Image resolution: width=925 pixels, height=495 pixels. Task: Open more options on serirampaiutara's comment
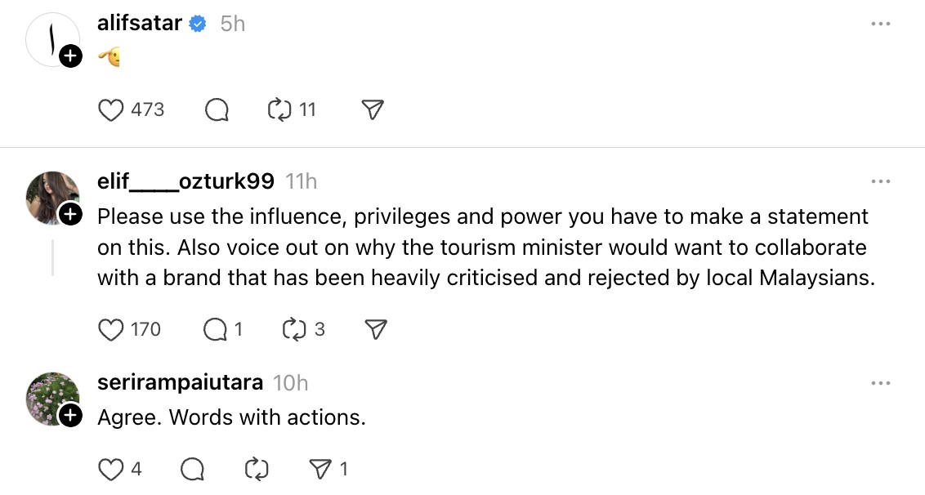(880, 382)
